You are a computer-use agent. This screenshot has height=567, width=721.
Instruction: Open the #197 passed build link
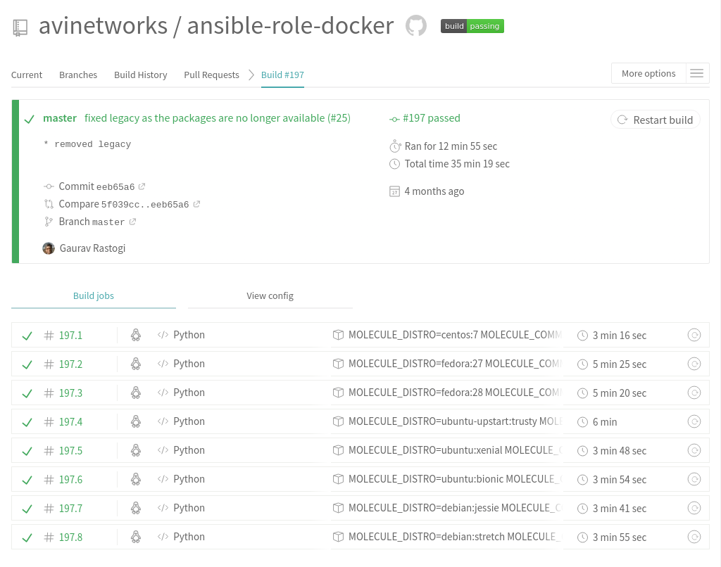pos(432,118)
